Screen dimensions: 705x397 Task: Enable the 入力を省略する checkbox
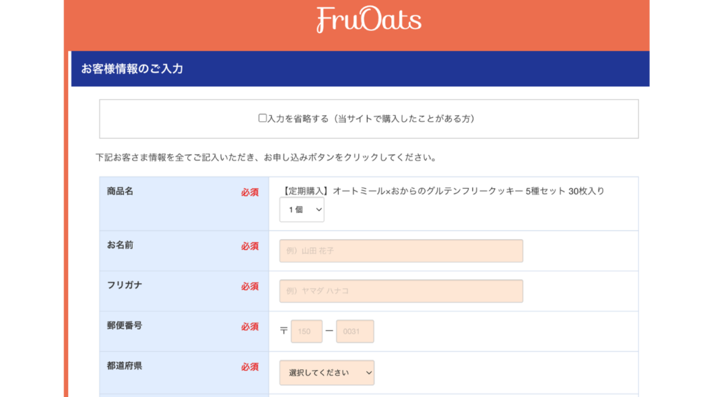tap(262, 119)
